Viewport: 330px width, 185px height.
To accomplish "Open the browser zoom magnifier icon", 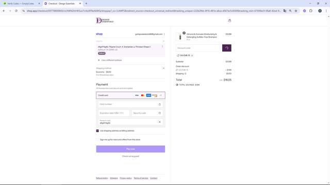I will (290, 11).
